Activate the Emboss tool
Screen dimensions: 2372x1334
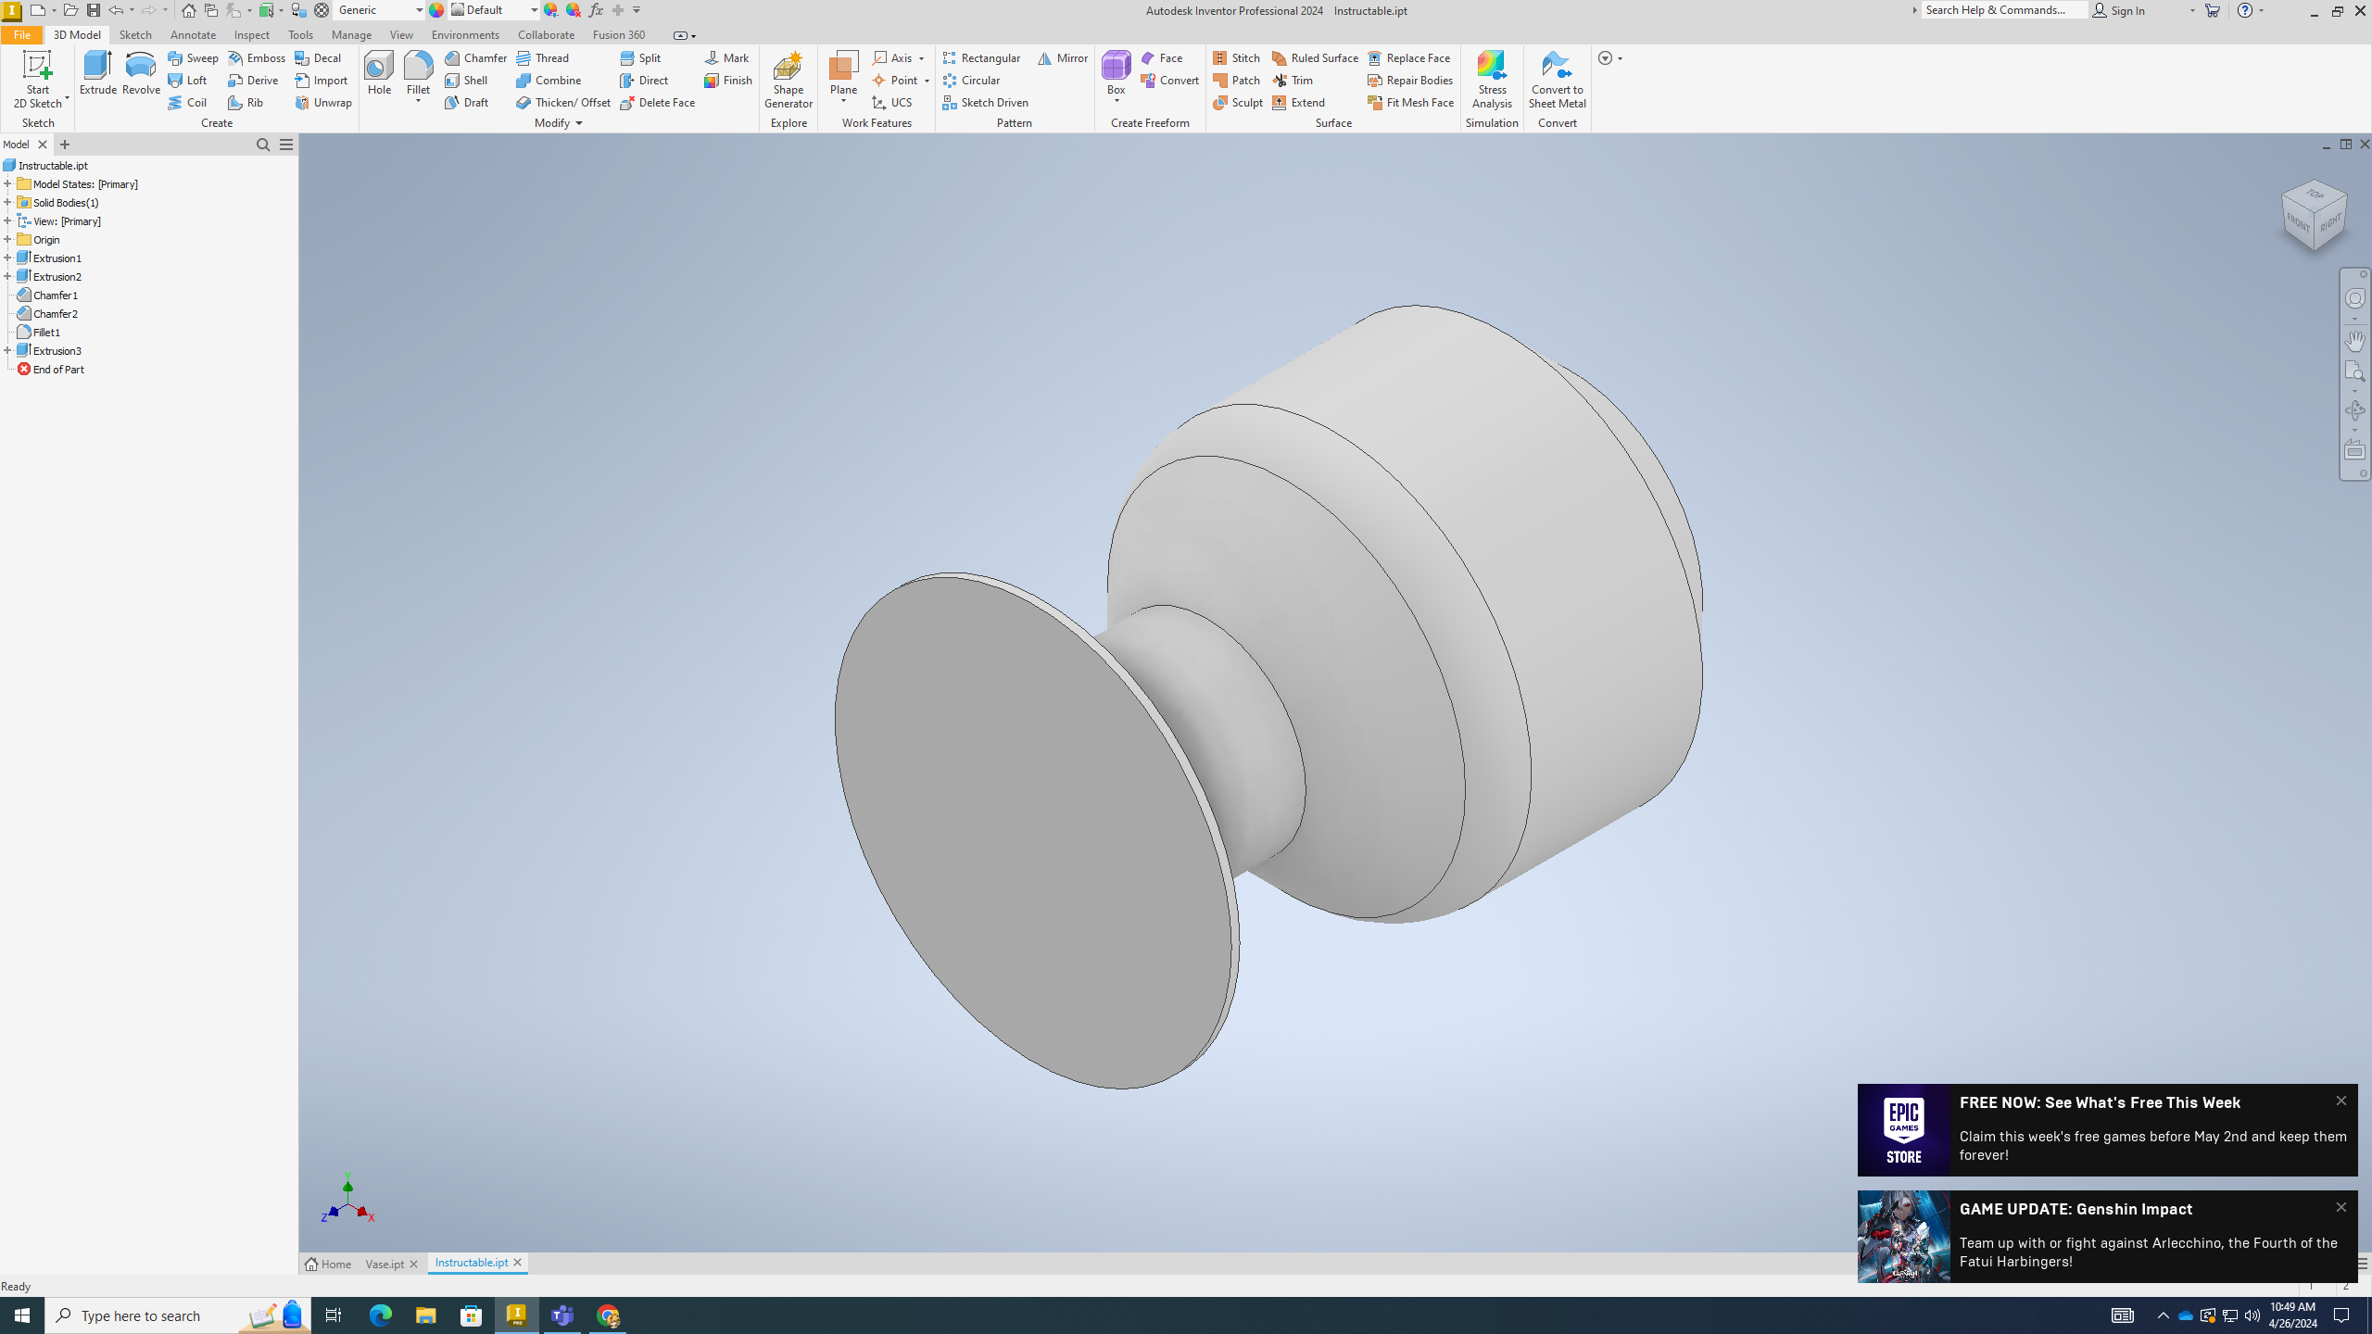click(x=257, y=57)
